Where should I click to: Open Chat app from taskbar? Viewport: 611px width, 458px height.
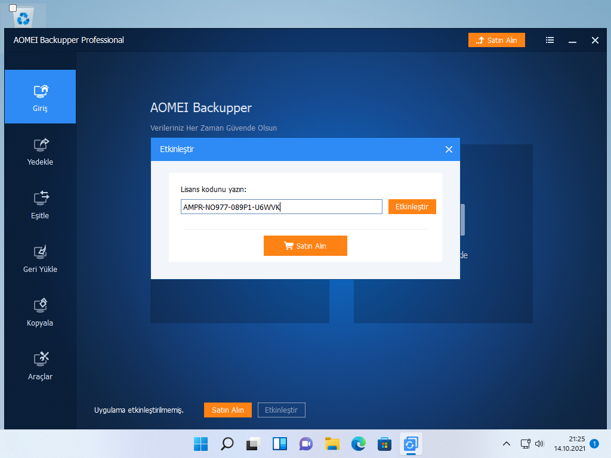[x=306, y=444]
